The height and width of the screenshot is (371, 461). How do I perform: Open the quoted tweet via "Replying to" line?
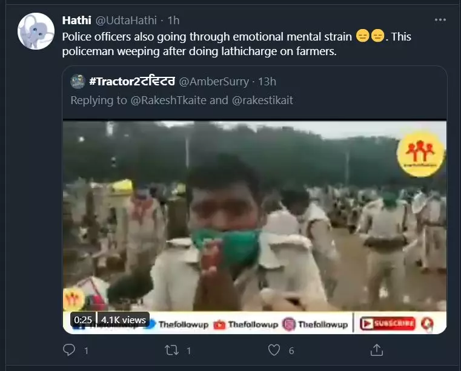tap(182, 100)
